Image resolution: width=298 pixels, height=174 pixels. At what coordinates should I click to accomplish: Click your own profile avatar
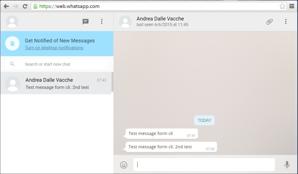click(x=12, y=22)
